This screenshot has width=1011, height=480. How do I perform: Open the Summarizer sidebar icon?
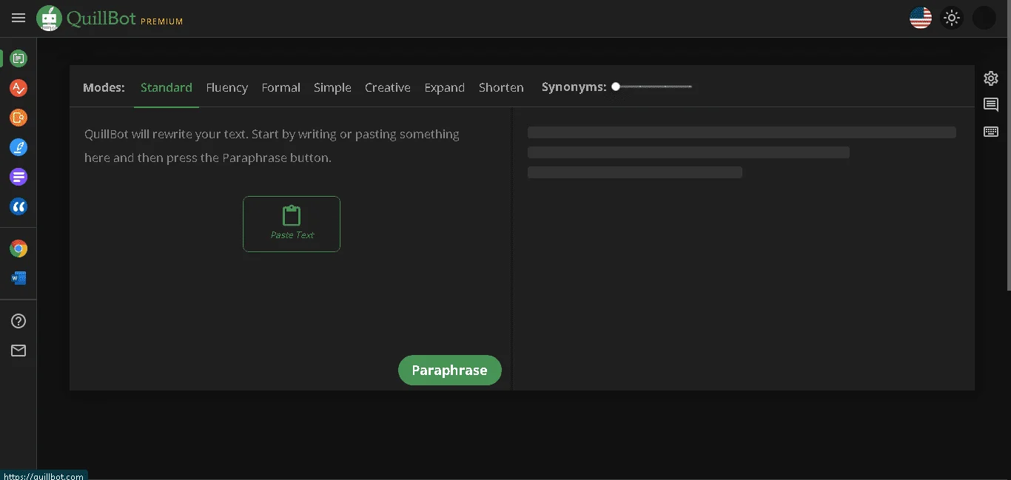[x=19, y=177]
